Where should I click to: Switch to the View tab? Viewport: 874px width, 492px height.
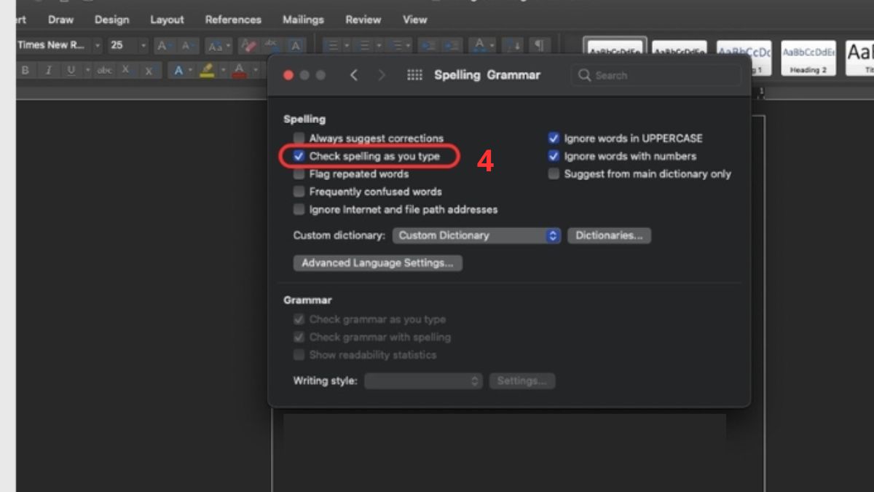415,20
